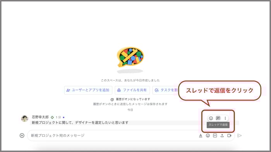Screen dimensions: 271x152
Task: Add an emoji reaction to the message
Action: click(211, 118)
